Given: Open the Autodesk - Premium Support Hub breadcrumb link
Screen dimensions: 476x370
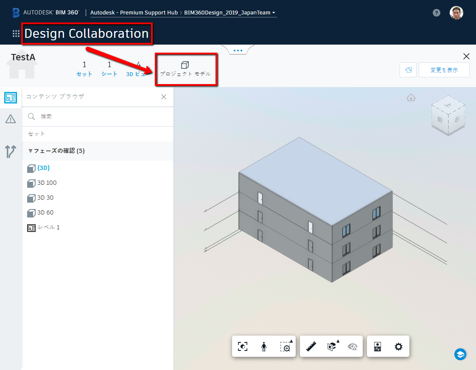Looking at the screenshot, I should pos(134,12).
